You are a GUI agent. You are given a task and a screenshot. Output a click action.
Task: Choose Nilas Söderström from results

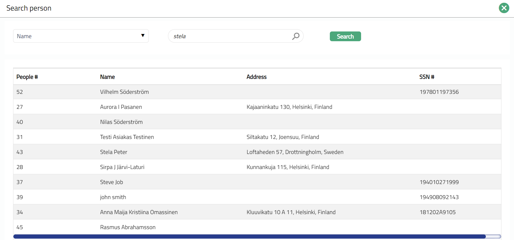[x=121, y=122]
